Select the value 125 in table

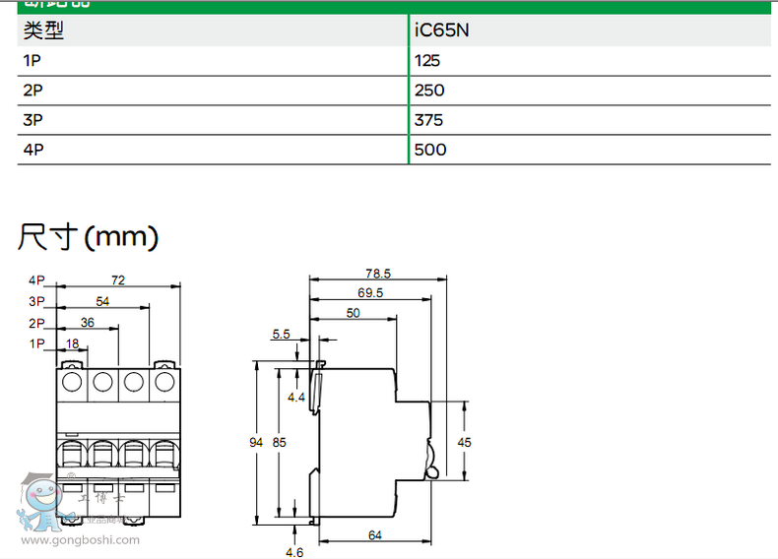pos(427,60)
